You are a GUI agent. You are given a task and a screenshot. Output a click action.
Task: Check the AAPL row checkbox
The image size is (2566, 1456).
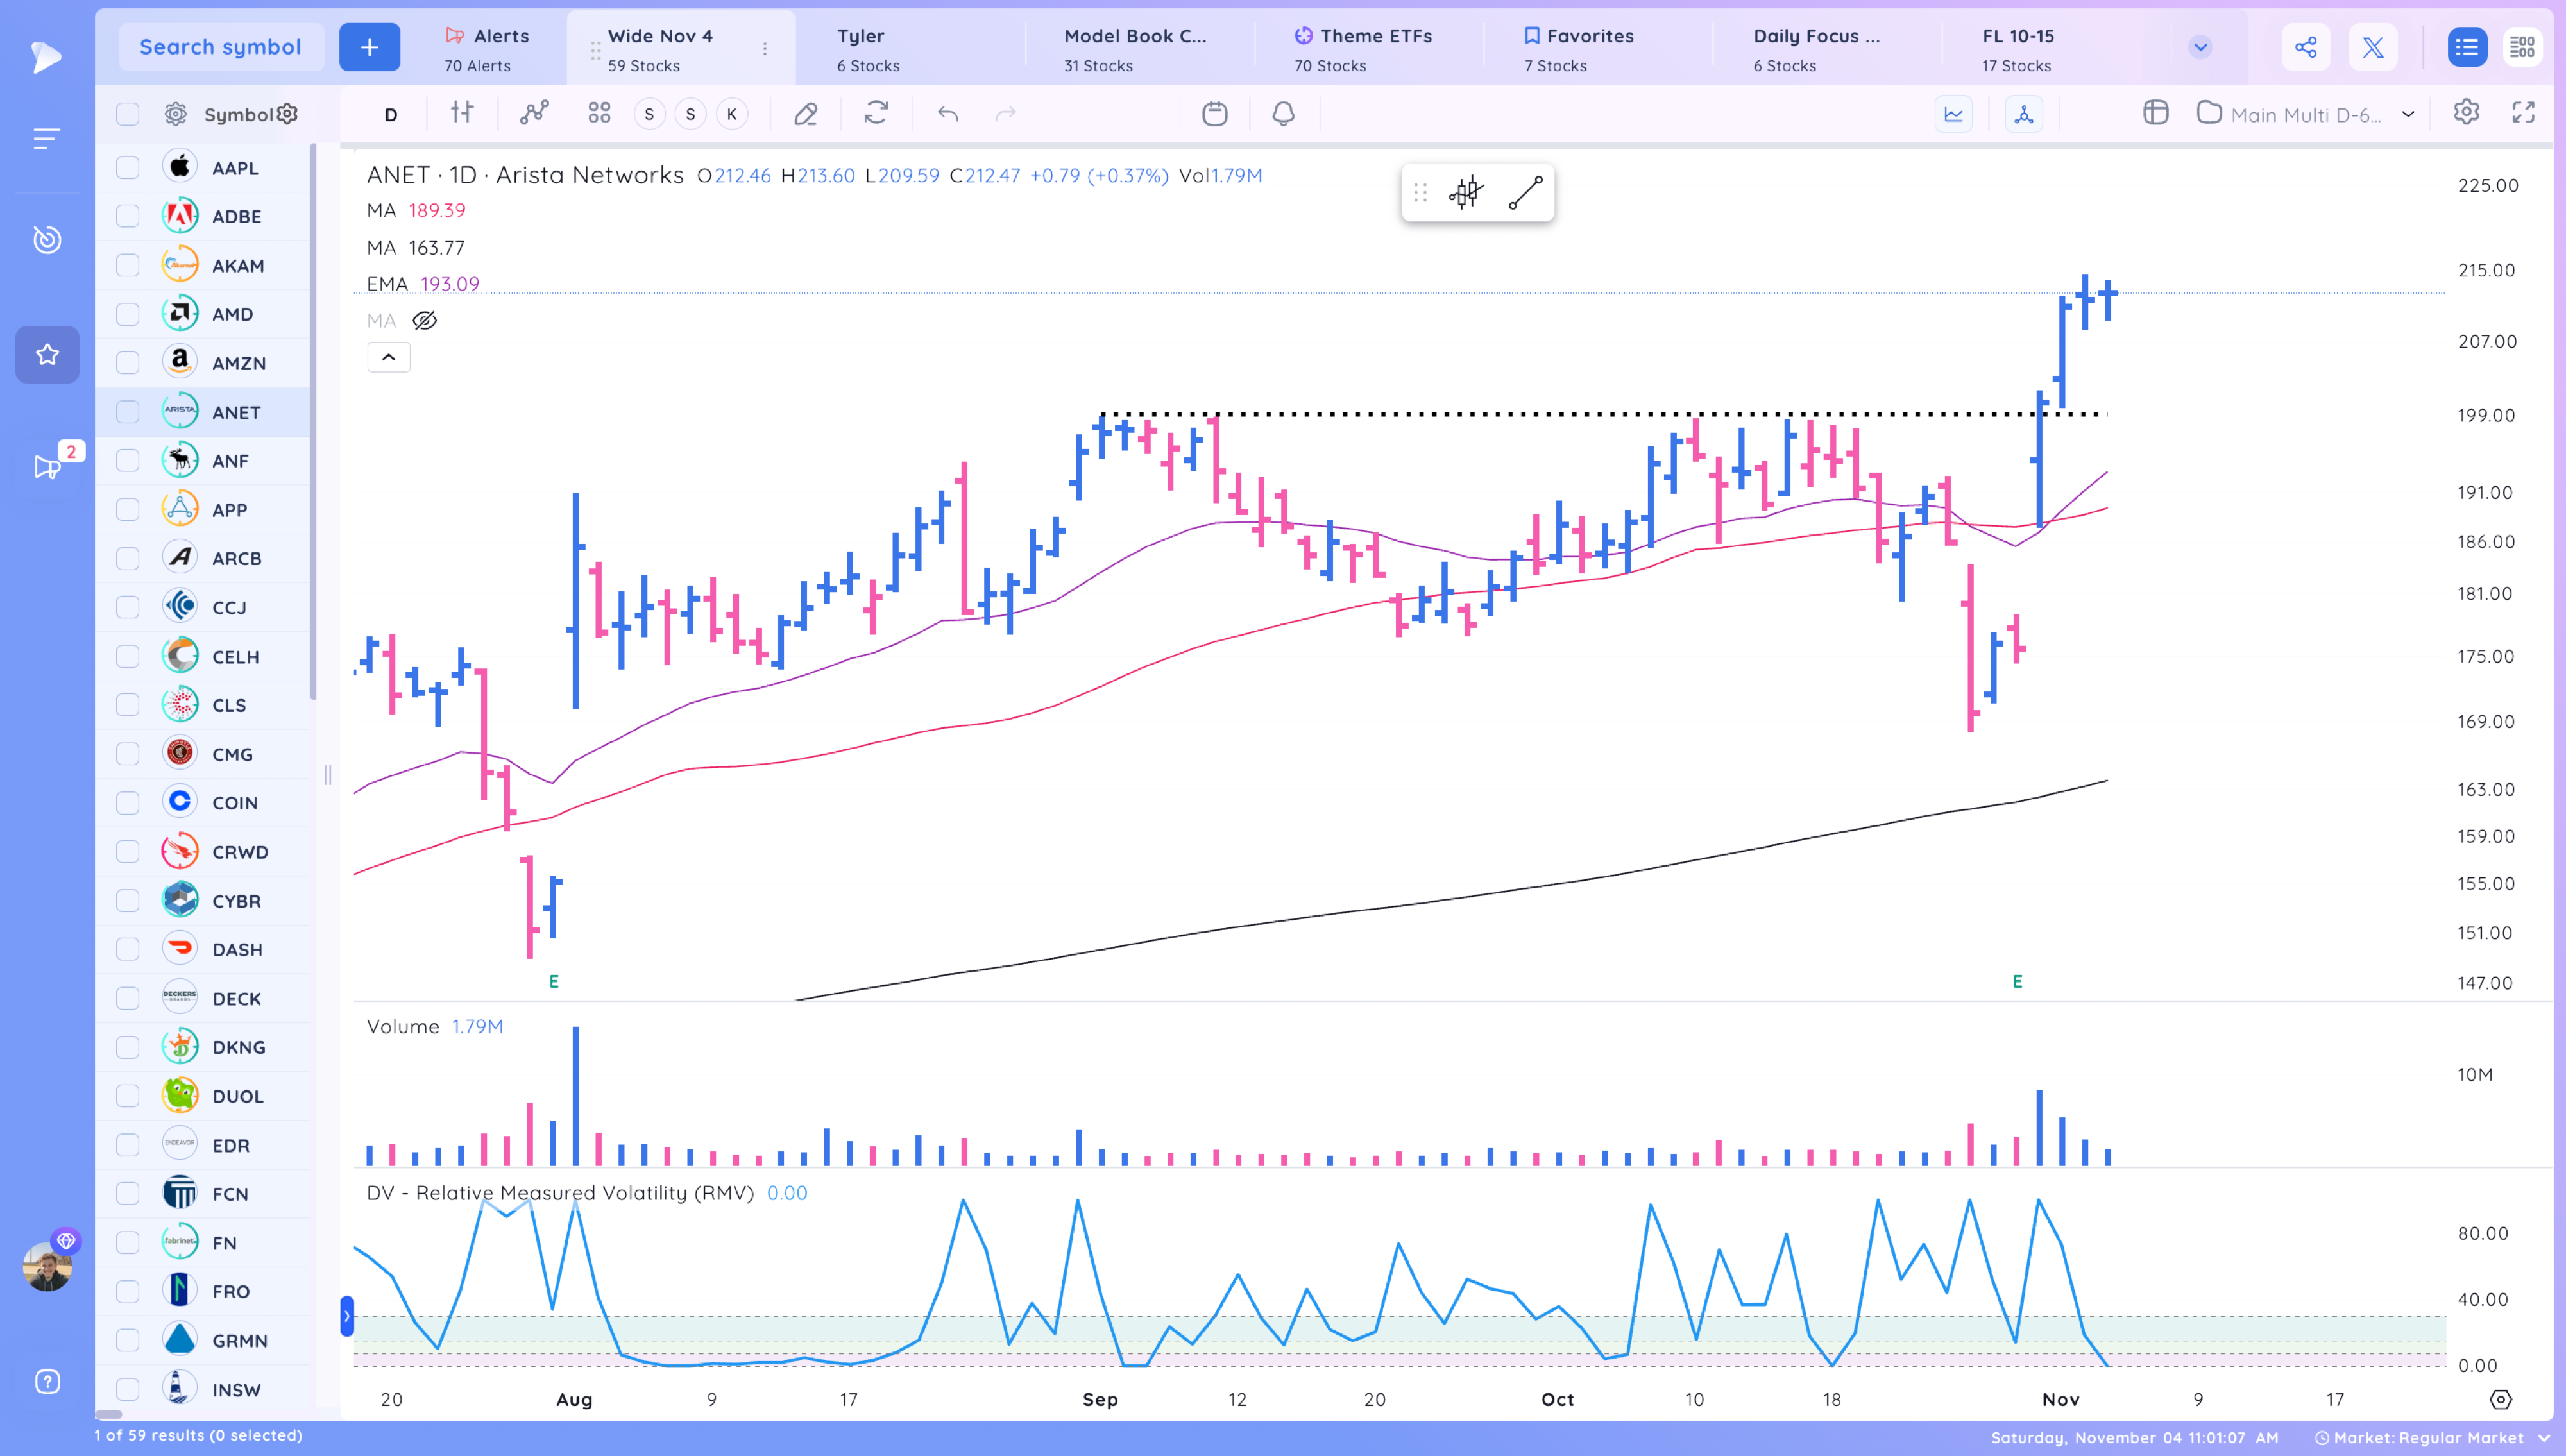click(x=127, y=167)
